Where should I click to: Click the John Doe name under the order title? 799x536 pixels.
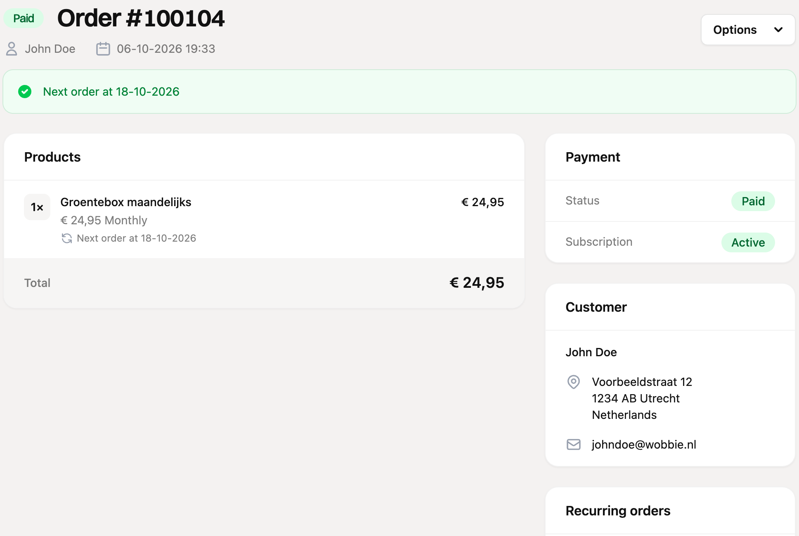pyautogui.click(x=50, y=49)
